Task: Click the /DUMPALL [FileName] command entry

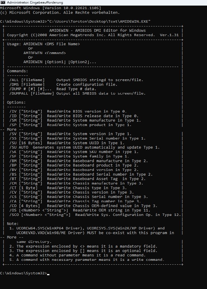Action: [31, 93]
